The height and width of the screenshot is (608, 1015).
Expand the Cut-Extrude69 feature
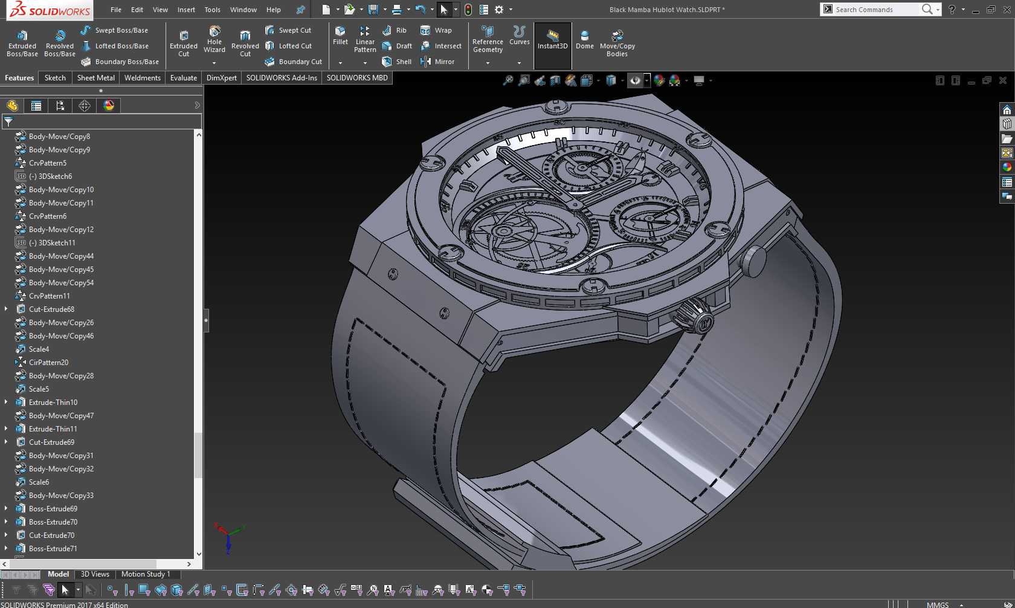(x=6, y=442)
